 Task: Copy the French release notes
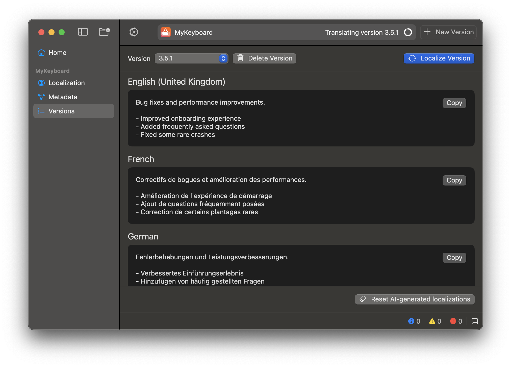(454, 180)
